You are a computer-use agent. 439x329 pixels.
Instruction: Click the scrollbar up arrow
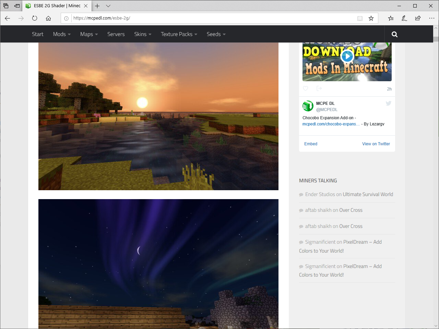pos(436,28)
